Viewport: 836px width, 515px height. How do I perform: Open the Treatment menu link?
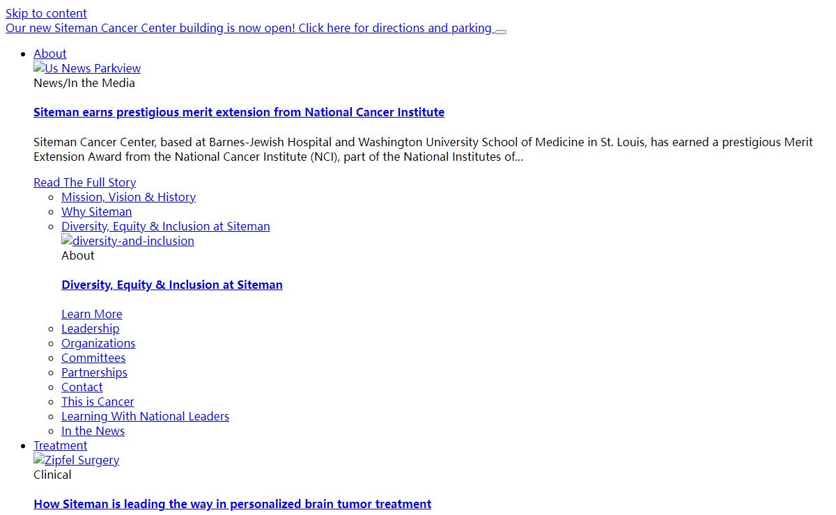[x=61, y=445]
